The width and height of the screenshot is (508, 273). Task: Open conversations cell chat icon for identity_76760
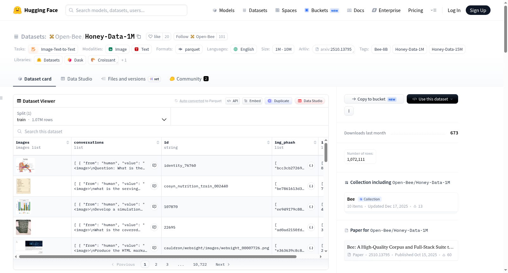tap(154, 166)
